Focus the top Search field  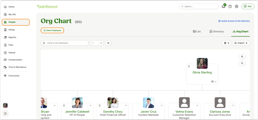(199, 6)
